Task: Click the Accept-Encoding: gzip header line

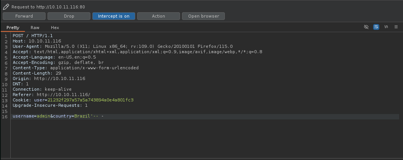Action: pyautogui.click(x=58, y=62)
